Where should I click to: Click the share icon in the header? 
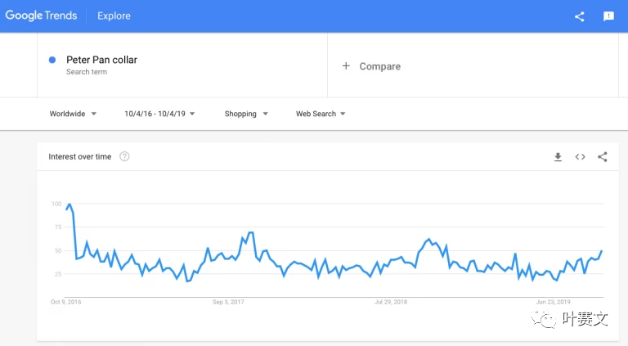(579, 16)
